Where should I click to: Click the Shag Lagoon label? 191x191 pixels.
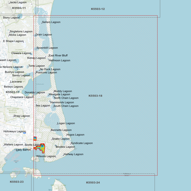click(x=22, y=116)
